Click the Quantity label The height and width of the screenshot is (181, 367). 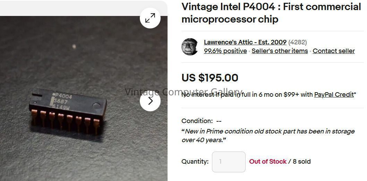point(195,162)
